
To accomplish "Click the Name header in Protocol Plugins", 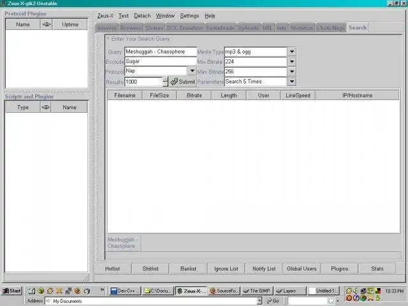I will click(23, 24).
